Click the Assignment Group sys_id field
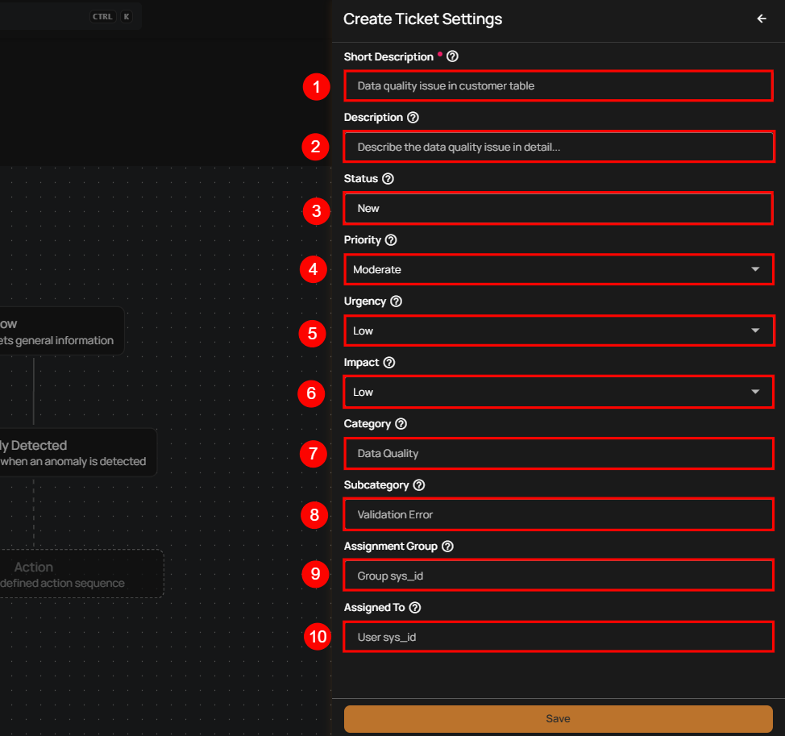785x736 pixels. pyautogui.click(x=558, y=575)
